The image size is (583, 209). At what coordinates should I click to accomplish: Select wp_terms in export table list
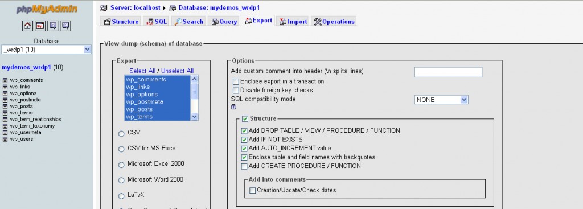tap(158, 117)
